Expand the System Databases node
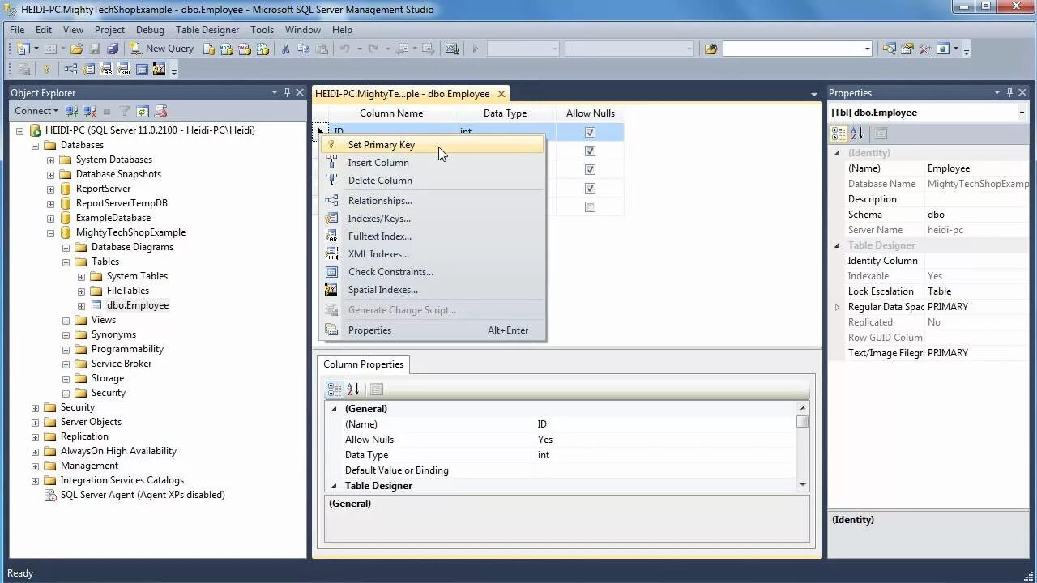The height and width of the screenshot is (583, 1037). (x=50, y=160)
